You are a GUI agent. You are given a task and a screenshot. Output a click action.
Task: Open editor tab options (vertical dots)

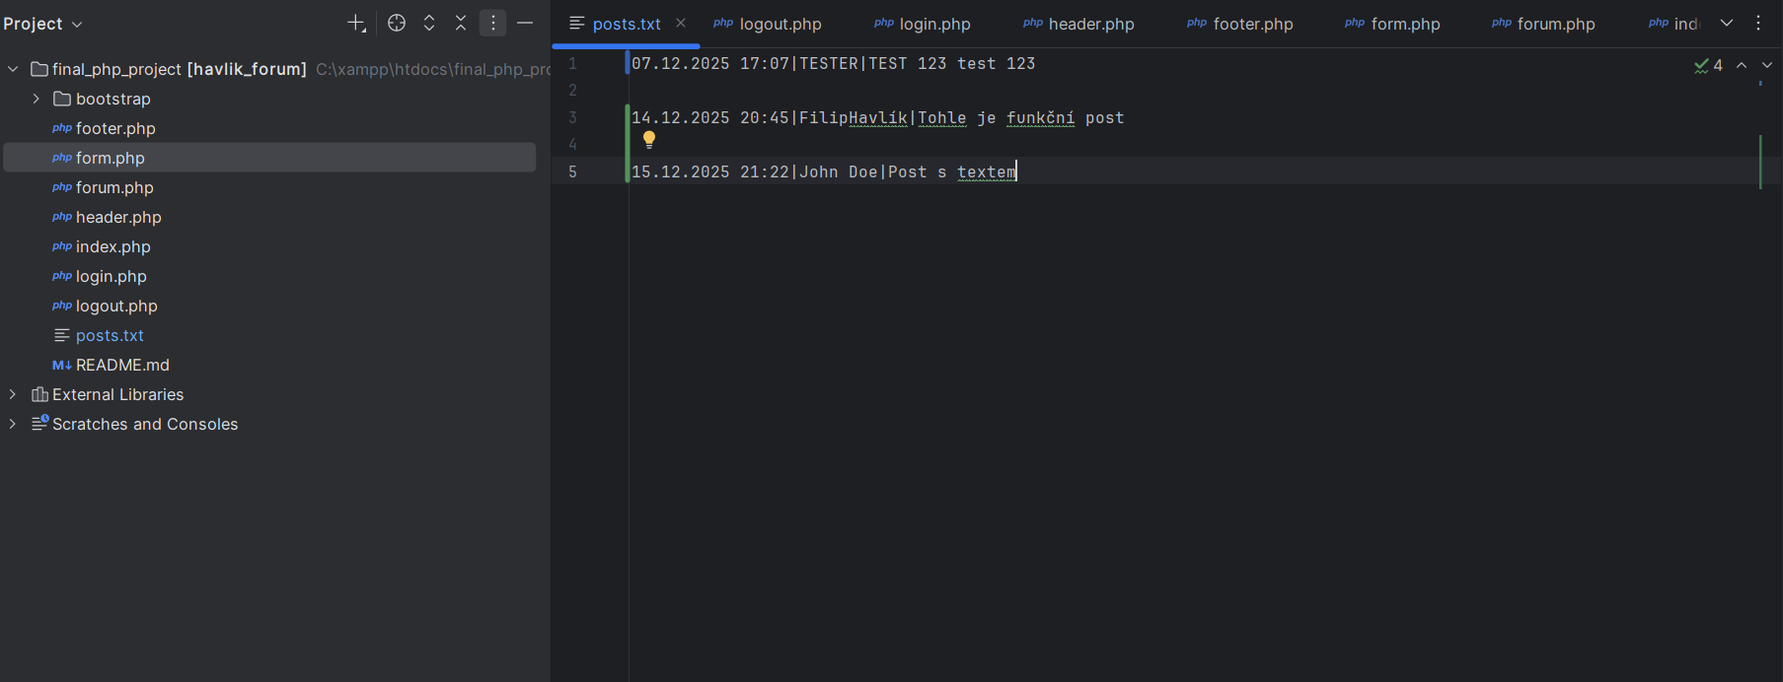click(1758, 23)
